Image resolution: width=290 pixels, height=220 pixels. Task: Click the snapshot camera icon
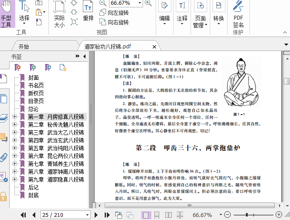[39, 3]
